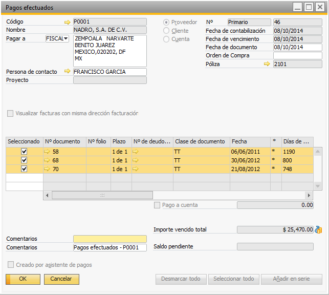
Task: Click the horizontal scrollbar thumb of the table
Action: tap(102, 195)
